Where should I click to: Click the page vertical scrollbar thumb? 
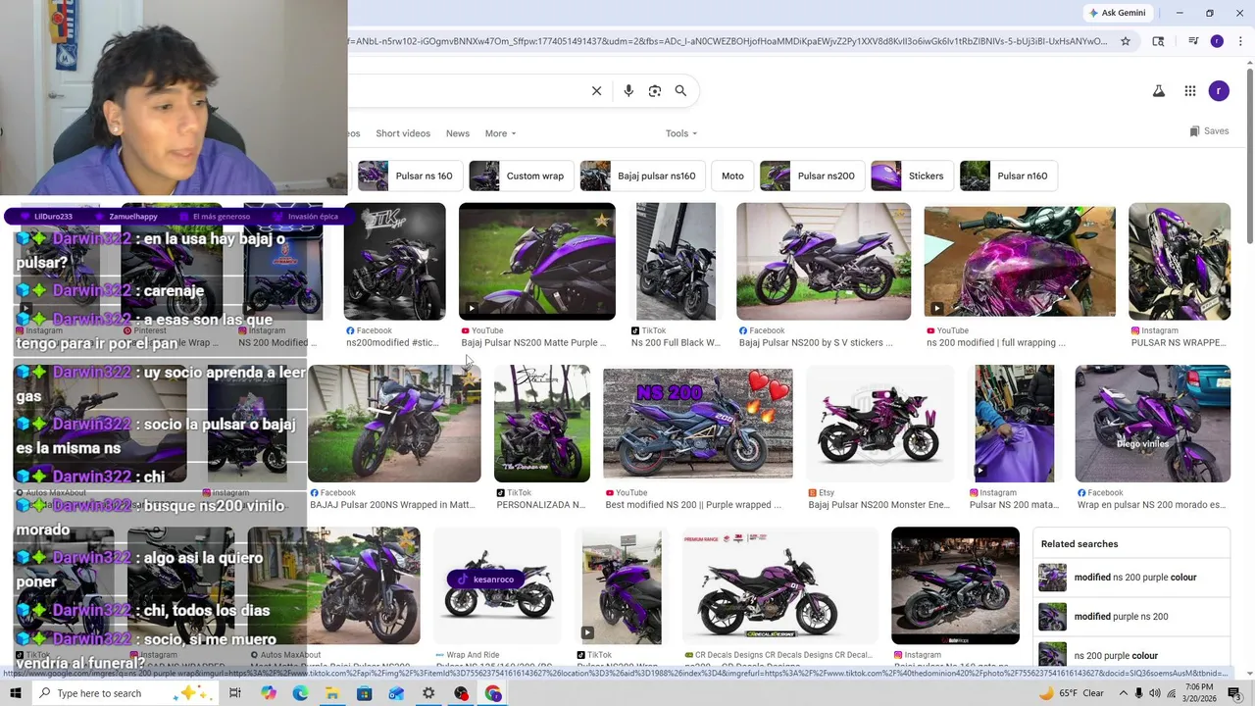pos(1249,155)
